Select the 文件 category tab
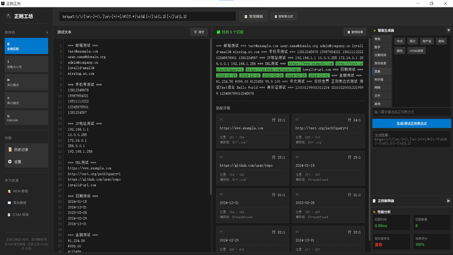Image resolution: width=453 pixels, height=255 pixels. 382,95
